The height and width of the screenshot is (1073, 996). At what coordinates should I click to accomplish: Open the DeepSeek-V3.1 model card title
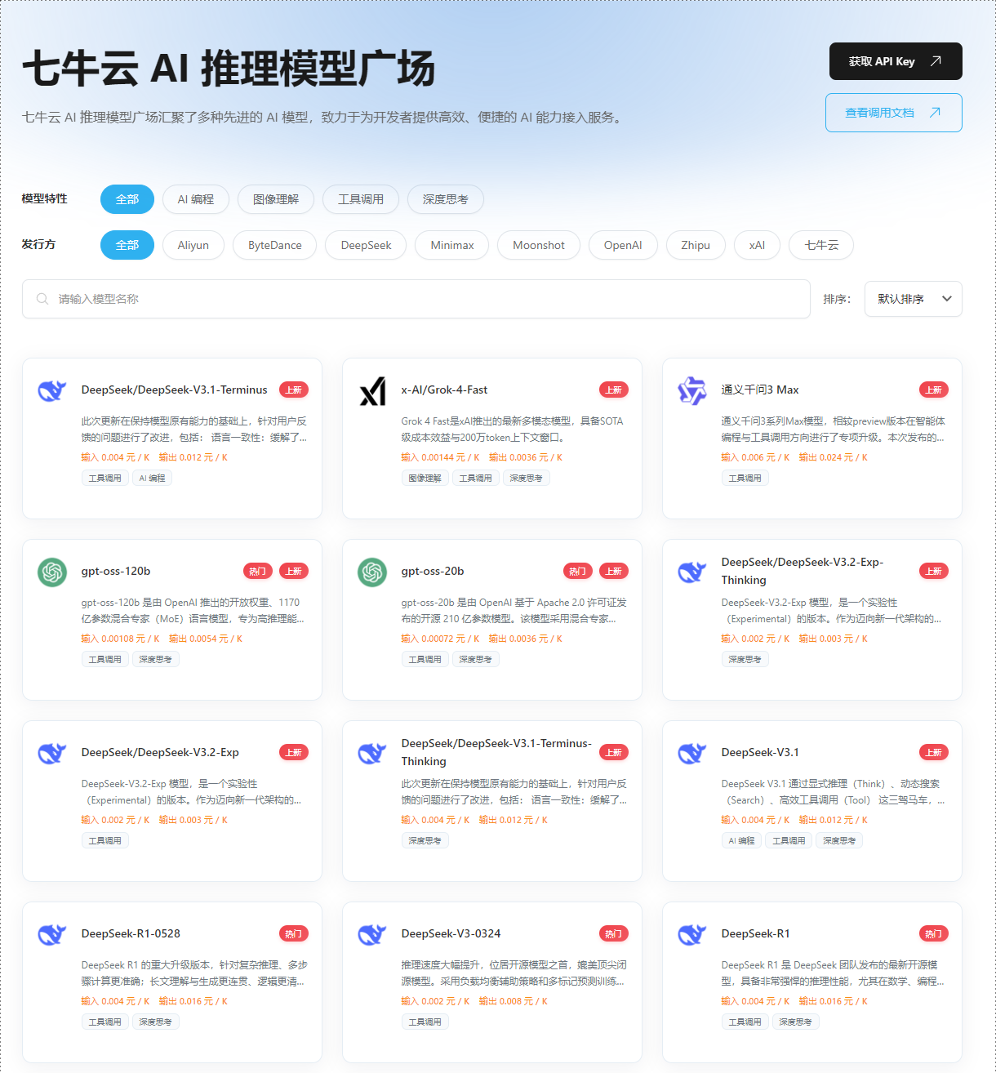tap(760, 752)
